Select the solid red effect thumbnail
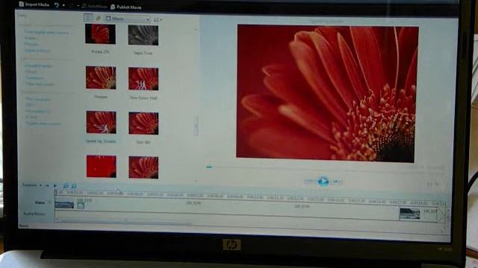Screen dimensions: 478x268 point(102,166)
